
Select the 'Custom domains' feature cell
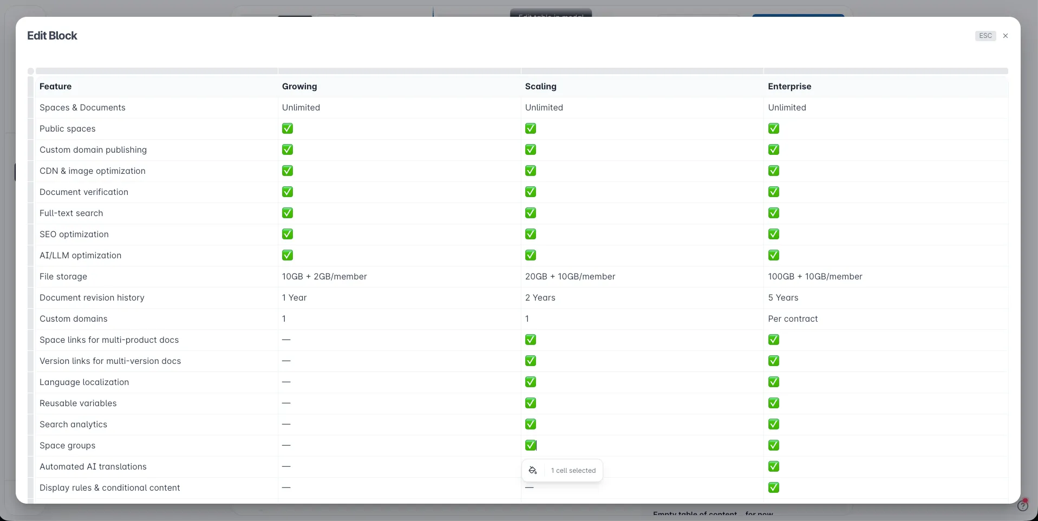coord(156,319)
